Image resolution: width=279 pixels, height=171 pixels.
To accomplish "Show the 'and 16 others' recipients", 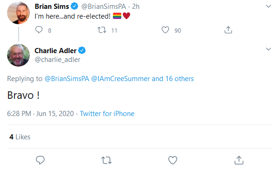I will (173, 79).
